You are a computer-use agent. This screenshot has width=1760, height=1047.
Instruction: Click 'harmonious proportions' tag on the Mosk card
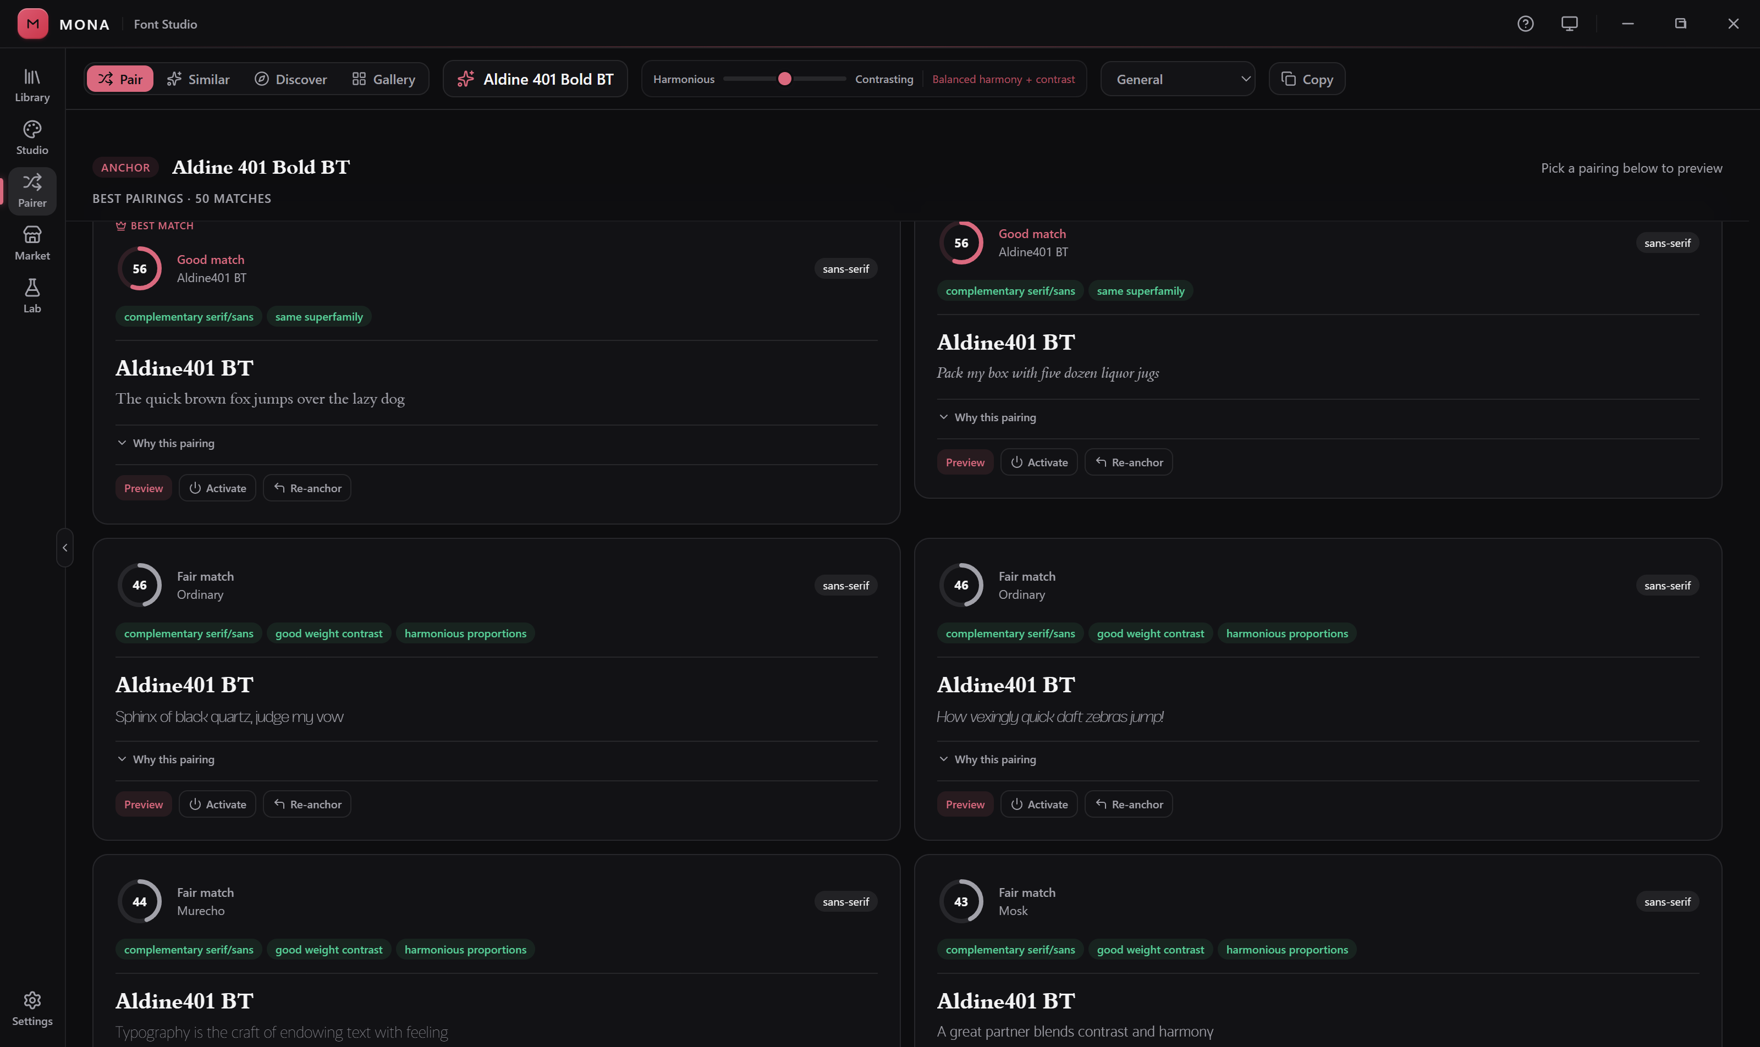(x=1286, y=950)
